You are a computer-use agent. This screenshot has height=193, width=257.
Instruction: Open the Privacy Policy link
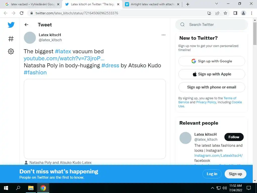coord(206,102)
